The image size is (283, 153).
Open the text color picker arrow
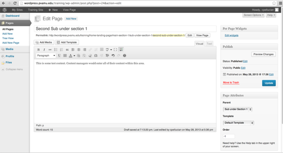pos(74,55)
